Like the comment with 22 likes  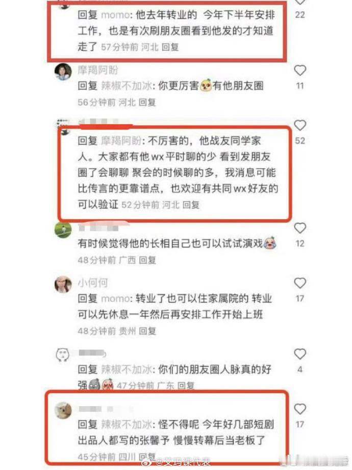click(300, 3)
